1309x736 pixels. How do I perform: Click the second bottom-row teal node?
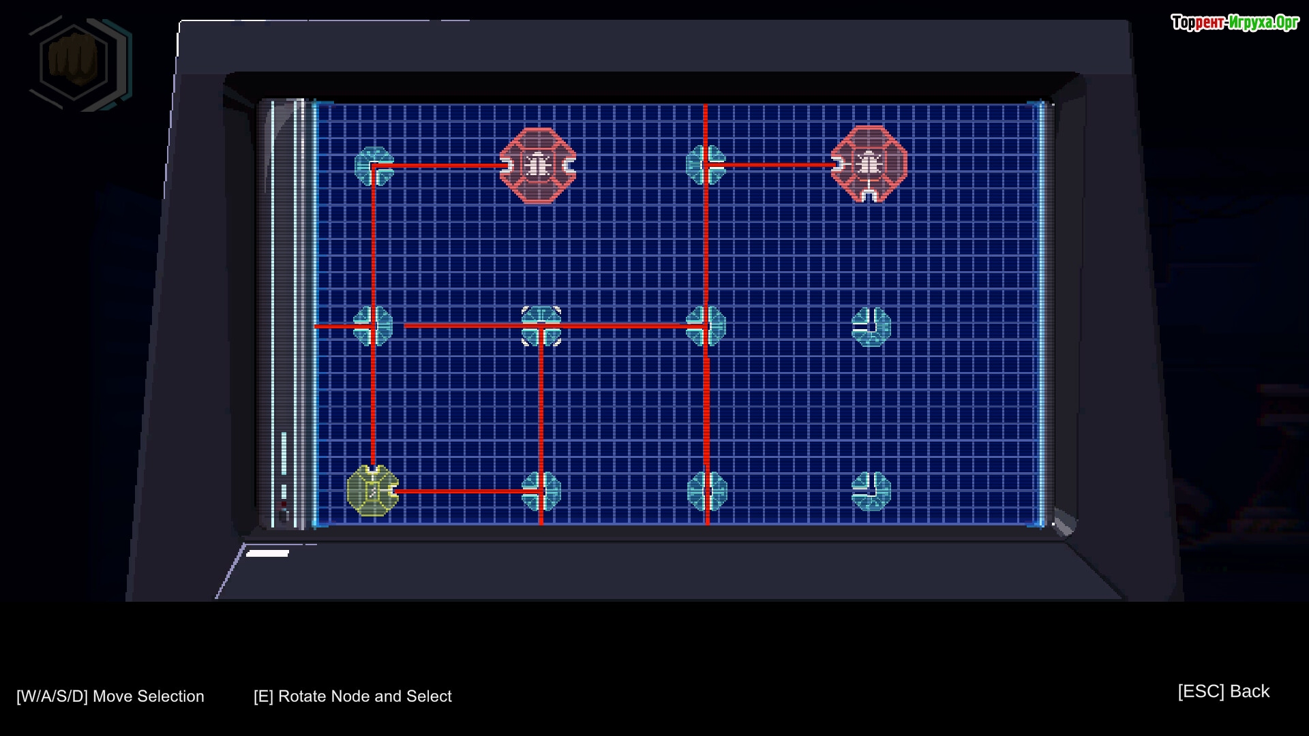coord(541,491)
